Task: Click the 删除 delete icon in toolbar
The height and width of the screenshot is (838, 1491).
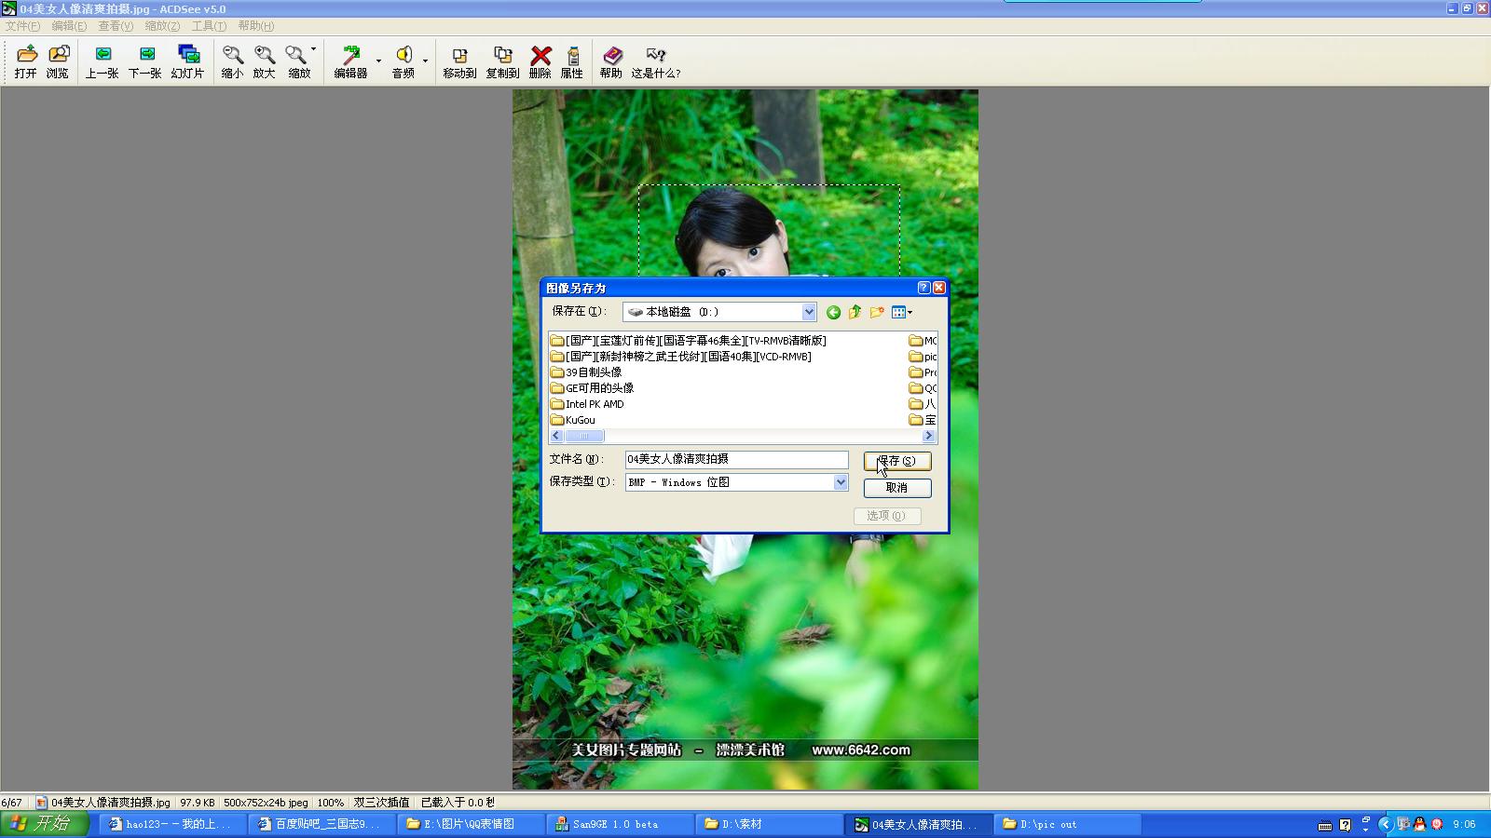Action: tap(540, 61)
